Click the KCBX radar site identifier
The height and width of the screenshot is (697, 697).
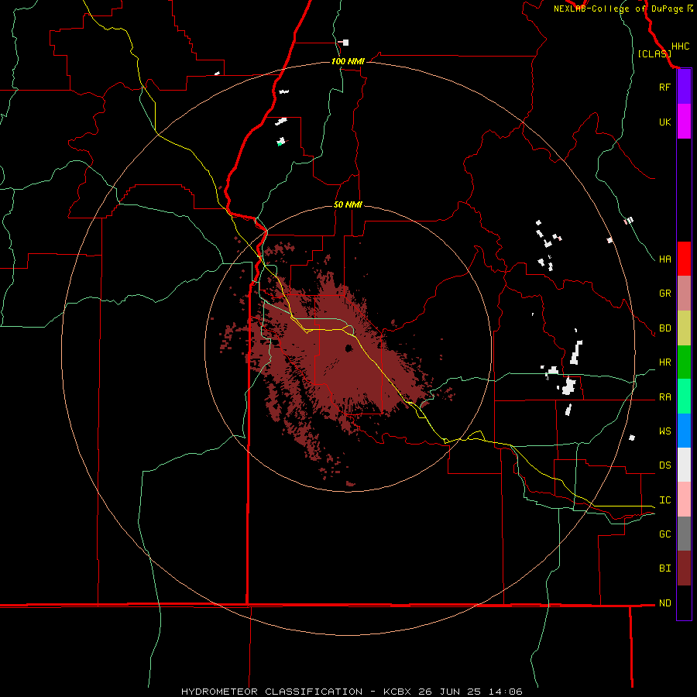tap(397, 692)
